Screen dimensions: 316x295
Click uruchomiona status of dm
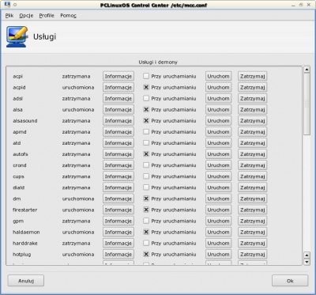[78, 199]
